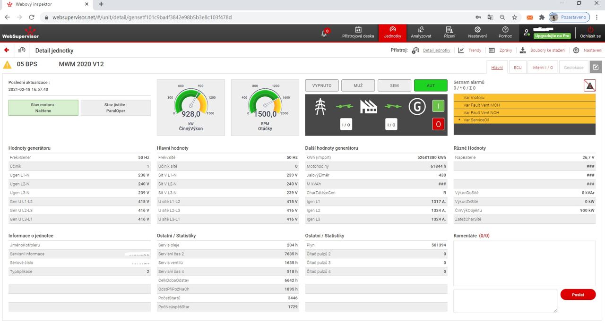
Task: Click the WebSupervisor logo
Action: [20, 33]
